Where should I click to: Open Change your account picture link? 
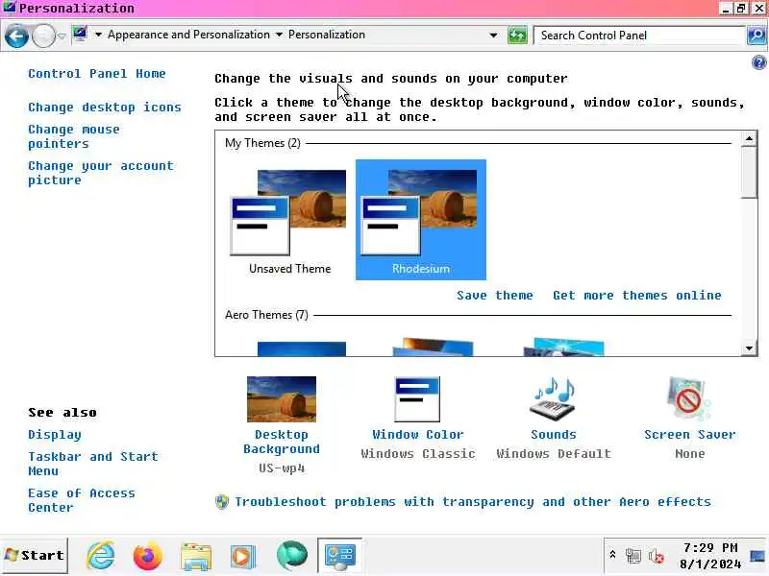pyautogui.click(x=101, y=173)
